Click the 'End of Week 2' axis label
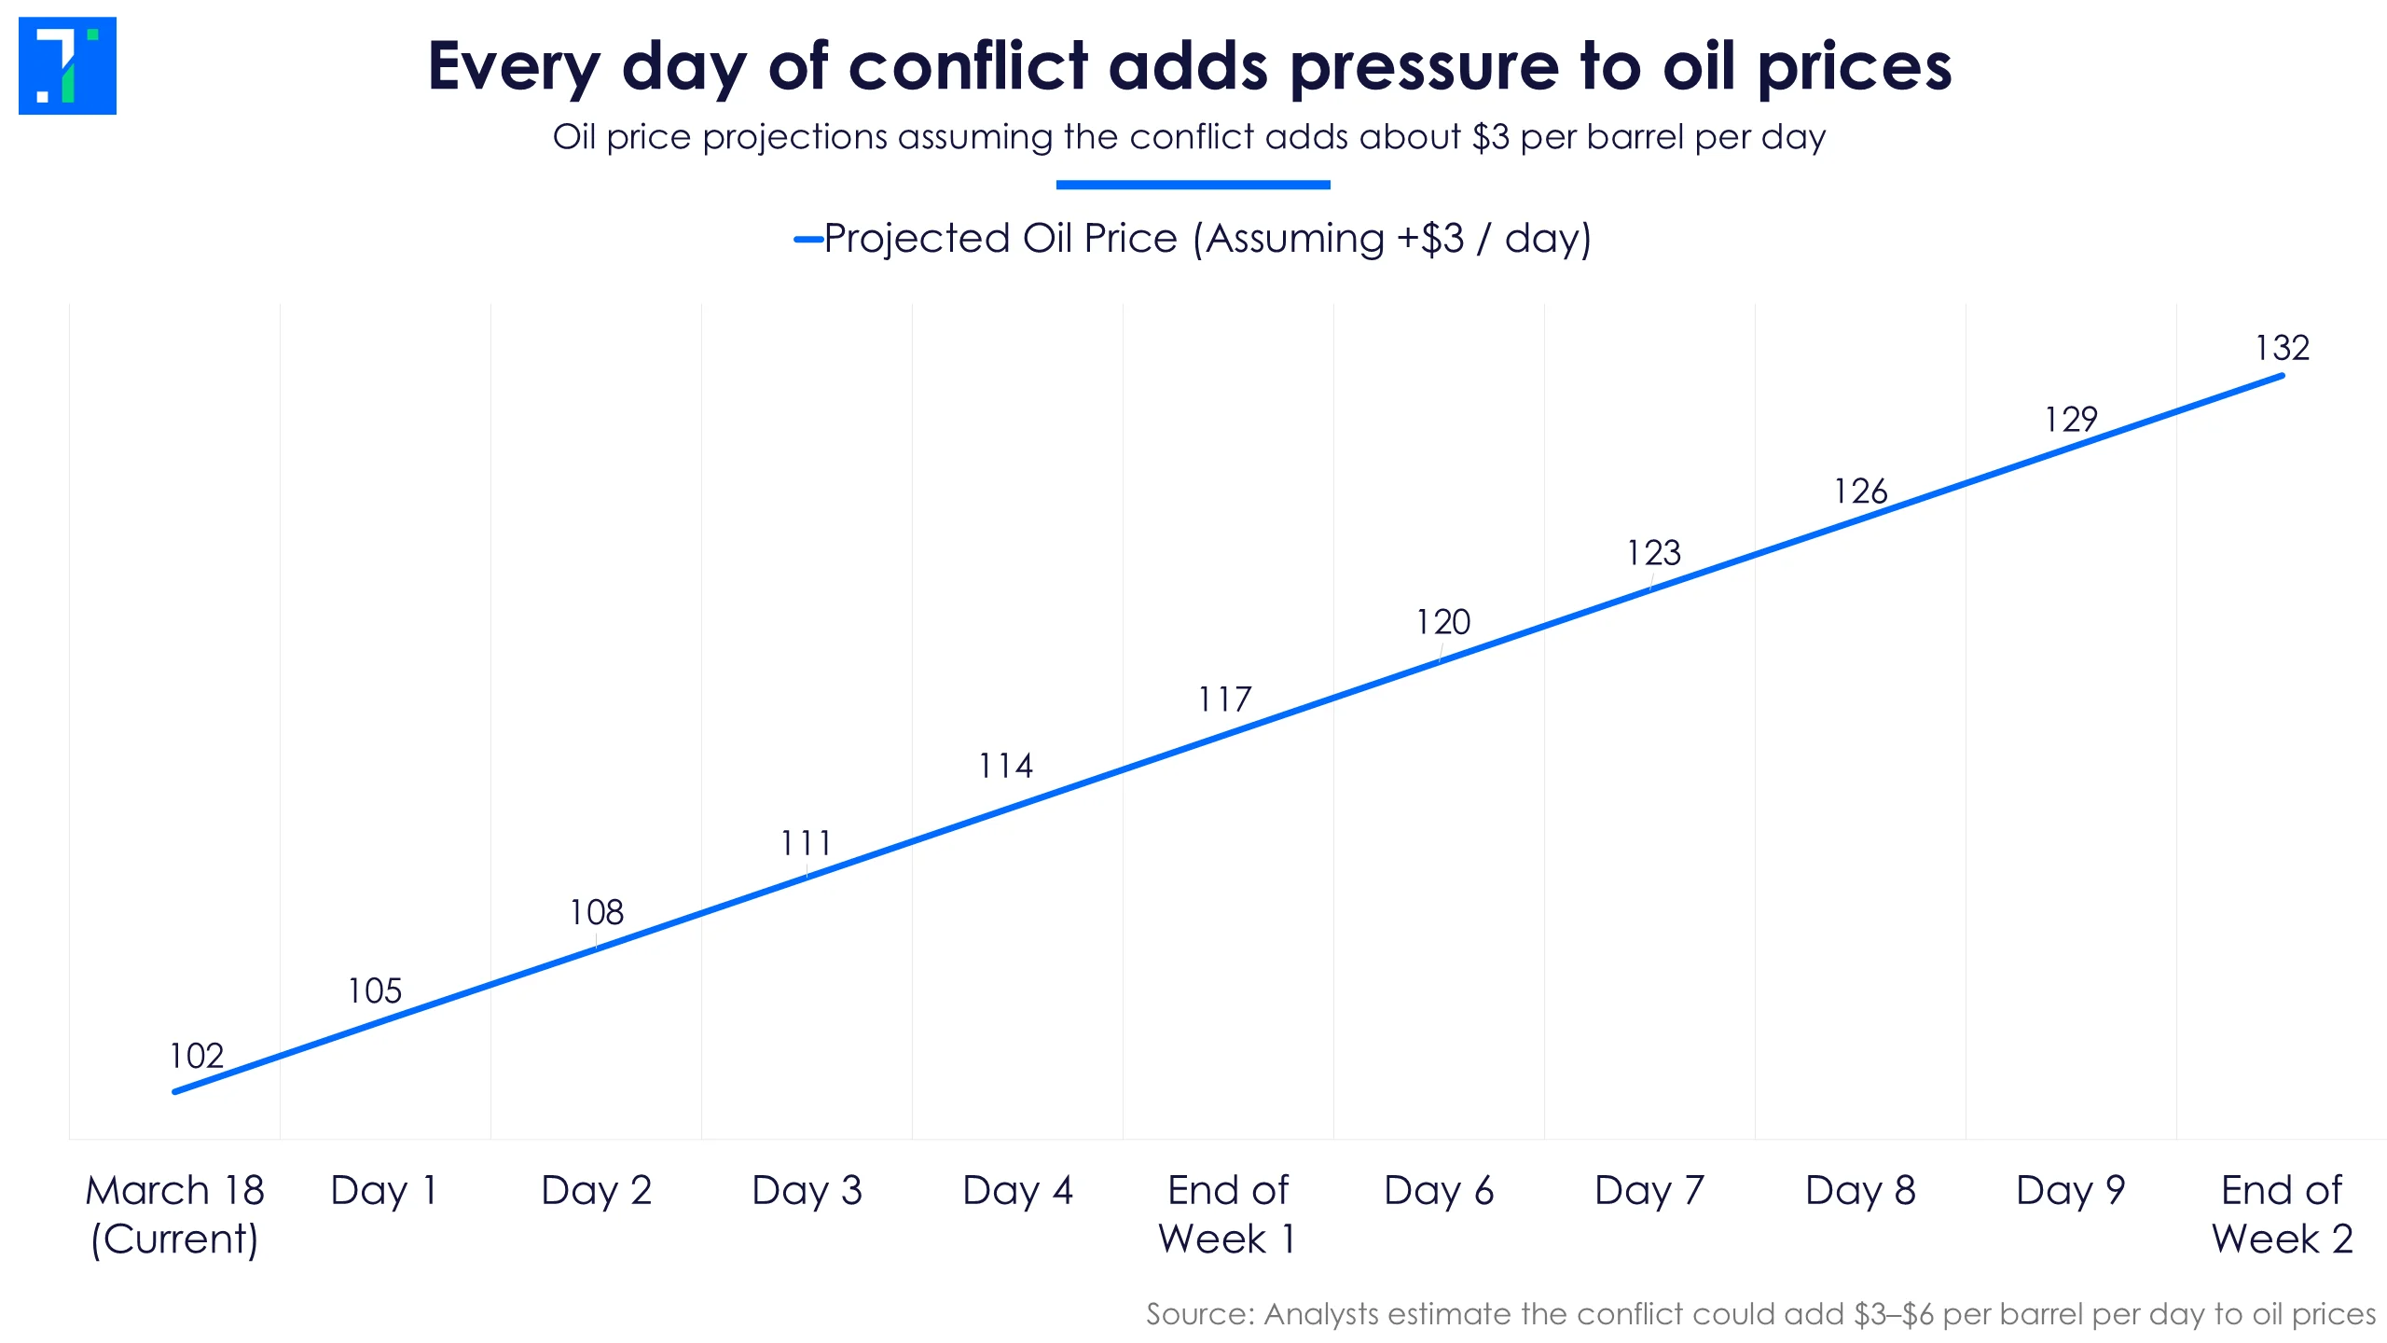The height and width of the screenshot is (1343, 2387). (2282, 1214)
